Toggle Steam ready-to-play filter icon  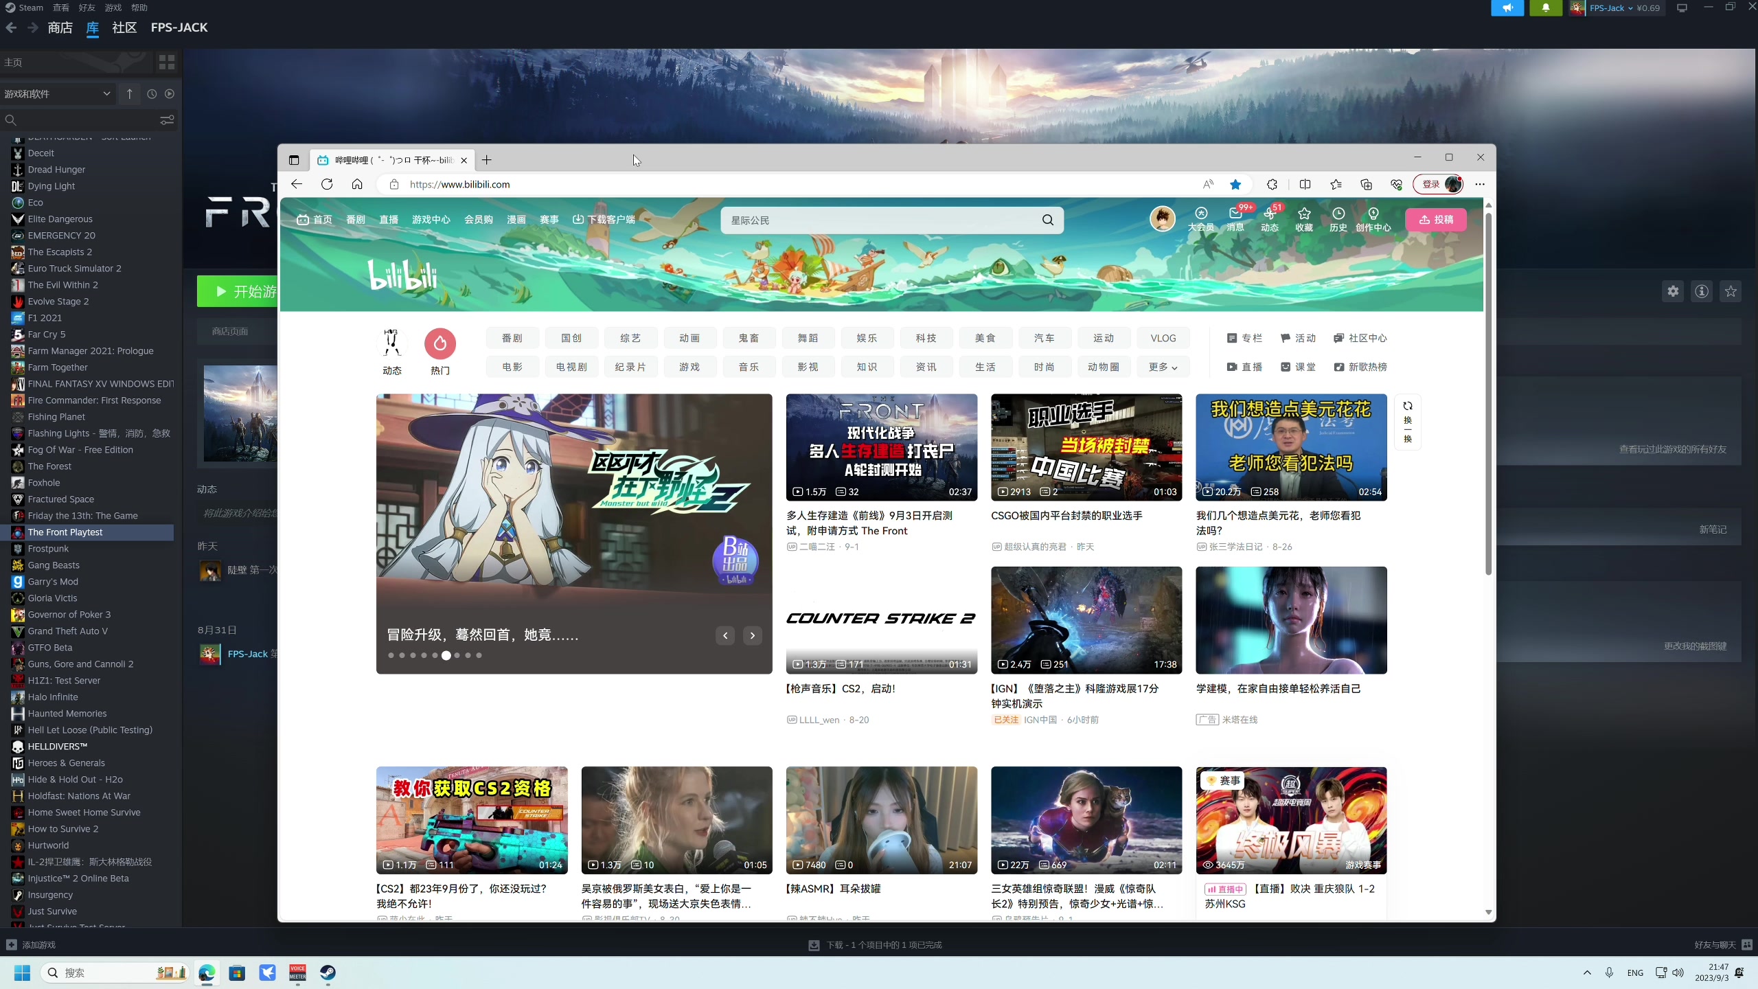click(170, 94)
